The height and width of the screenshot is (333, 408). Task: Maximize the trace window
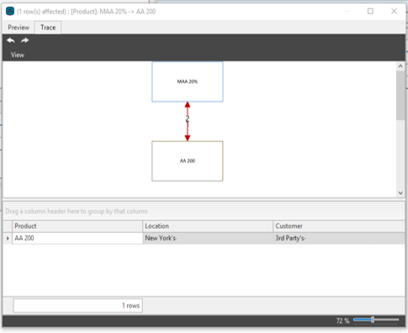pos(370,11)
